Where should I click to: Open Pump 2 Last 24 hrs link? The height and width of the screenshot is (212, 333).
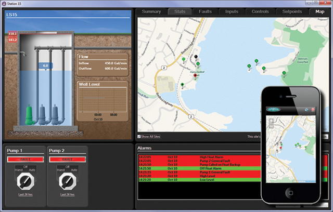67,194
